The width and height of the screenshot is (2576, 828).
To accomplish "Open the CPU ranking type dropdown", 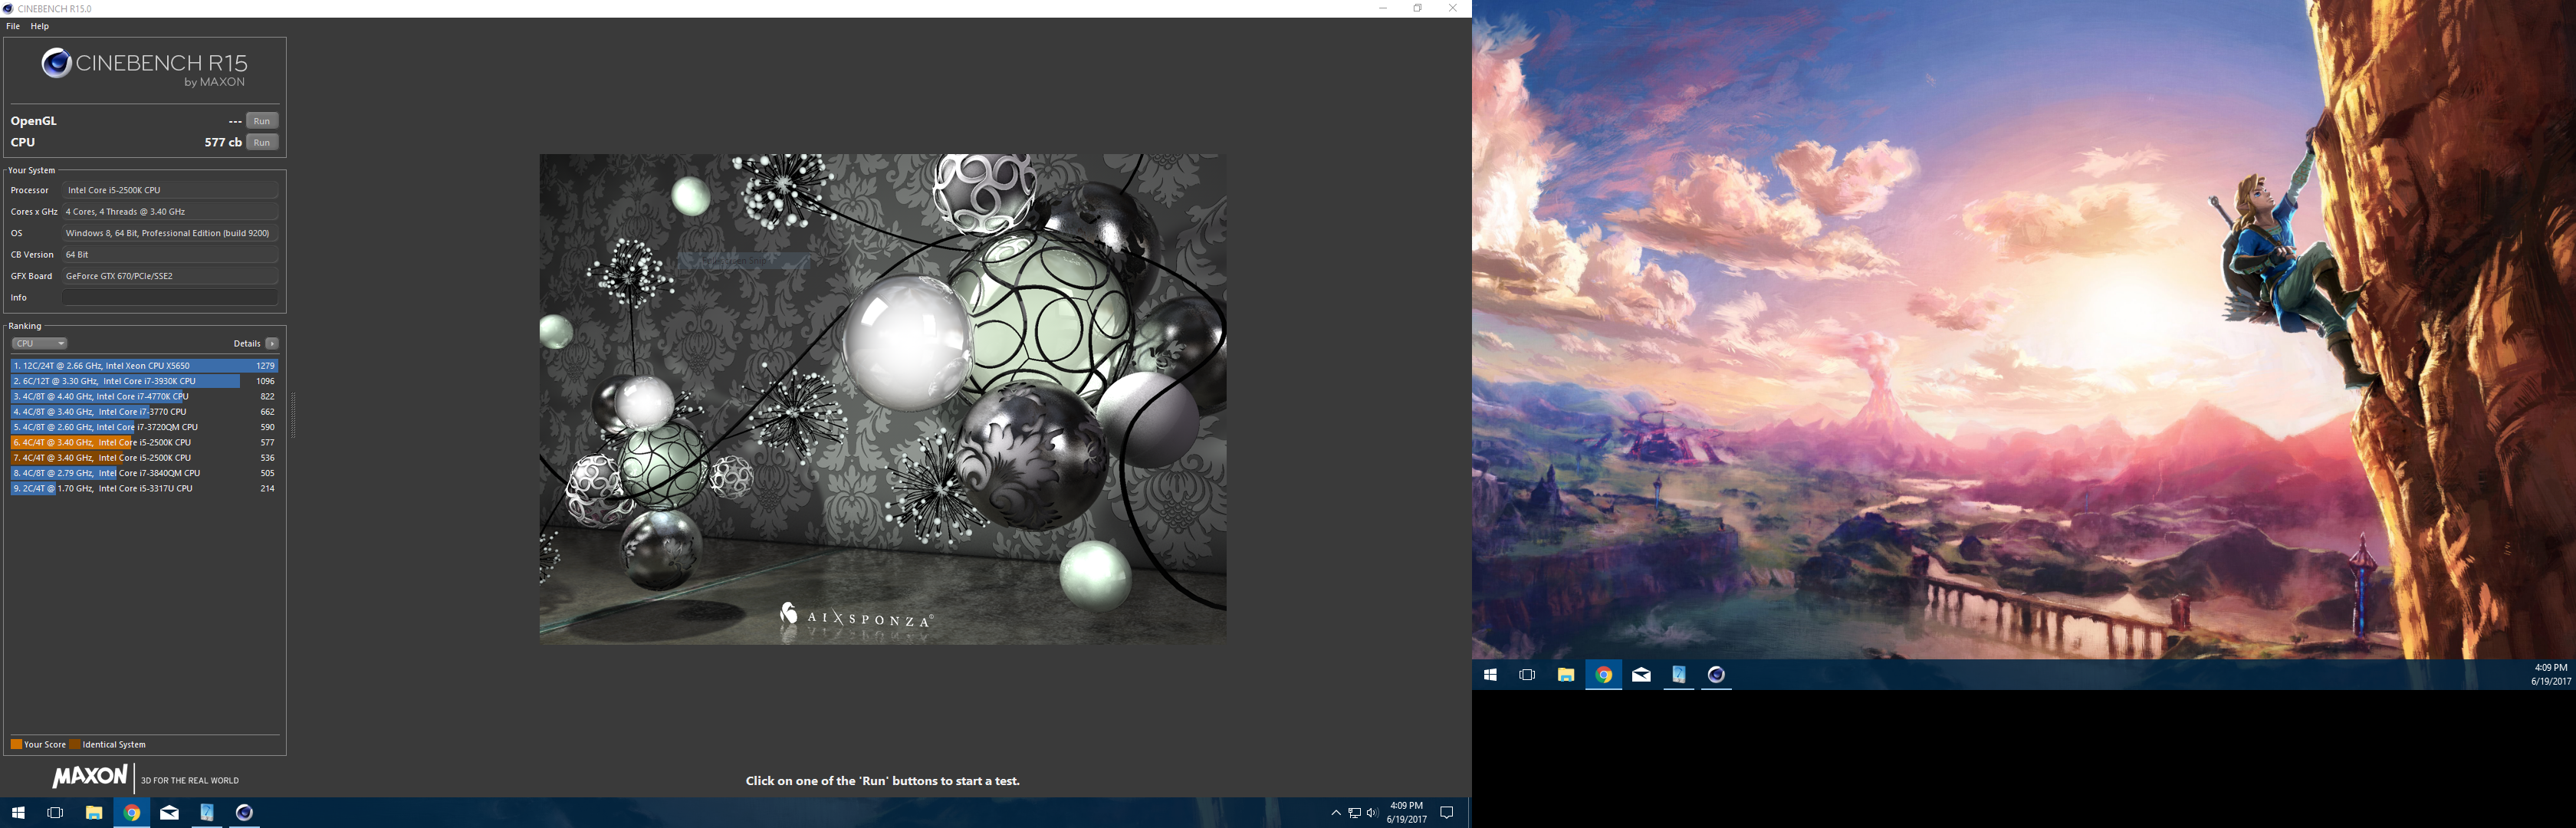I will tap(40, 343).
